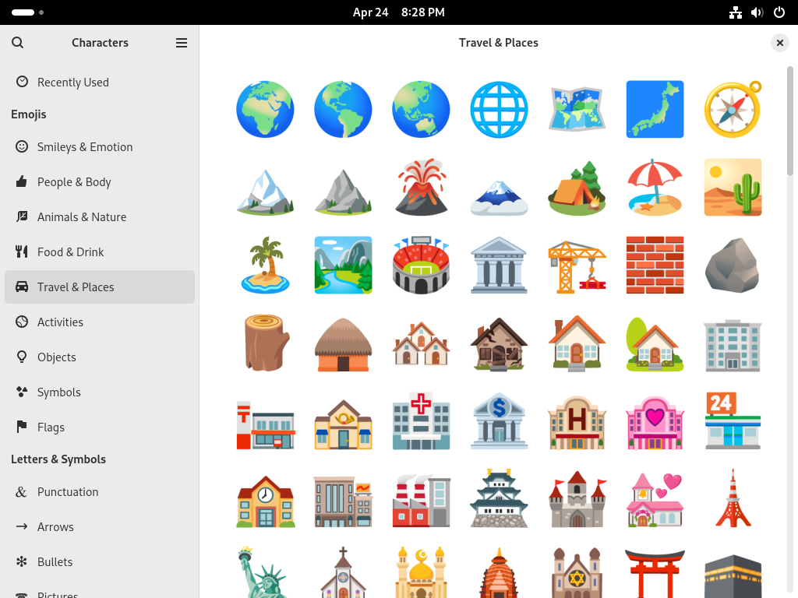This screenshot has width=798, height=598.
Task: Open Activities overview pill in top bar
Action: [x=27, y=12]
